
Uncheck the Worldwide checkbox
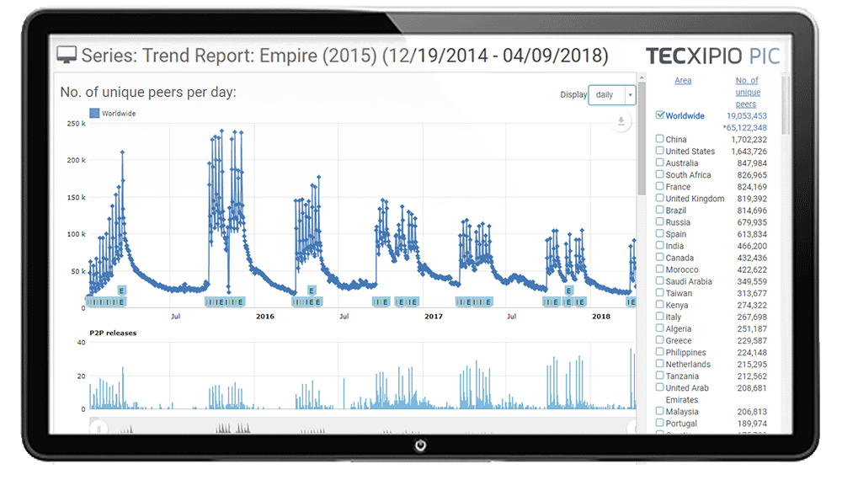660,115
